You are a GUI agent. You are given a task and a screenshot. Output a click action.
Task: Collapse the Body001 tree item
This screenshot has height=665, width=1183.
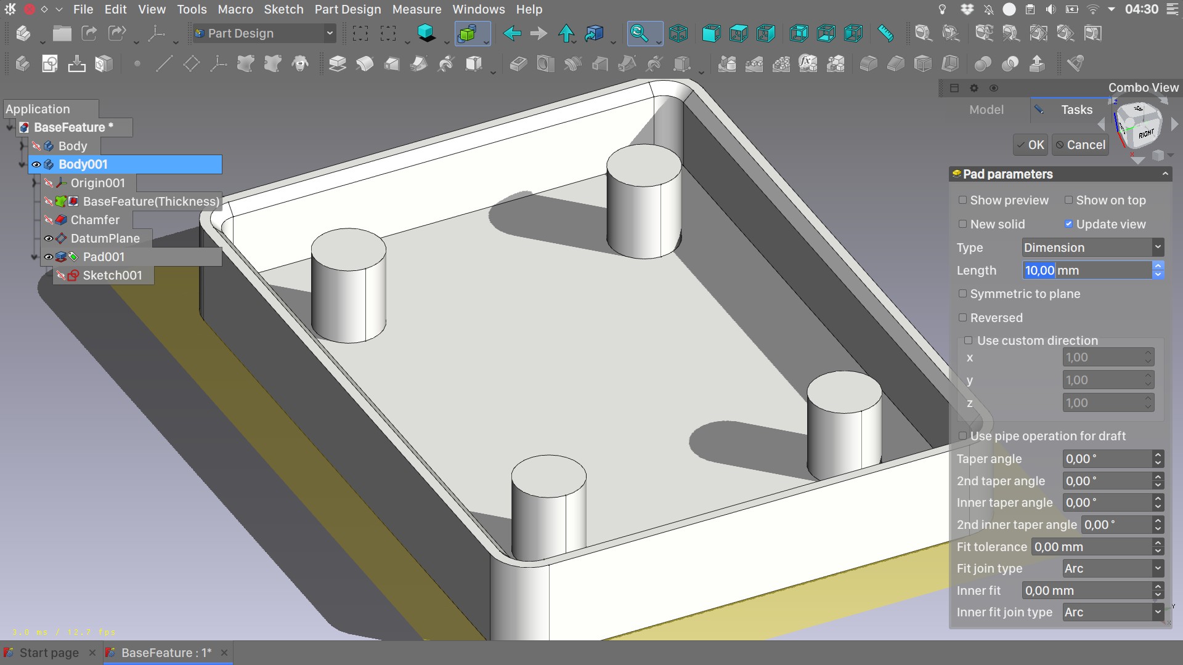(x=20, y=164)
